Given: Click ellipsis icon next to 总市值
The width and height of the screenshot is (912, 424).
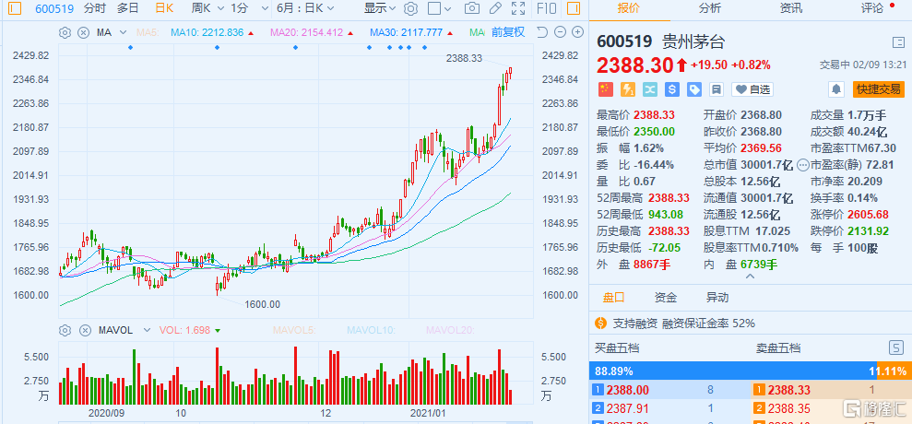Looking at the screenshot, I should point(803,165).
